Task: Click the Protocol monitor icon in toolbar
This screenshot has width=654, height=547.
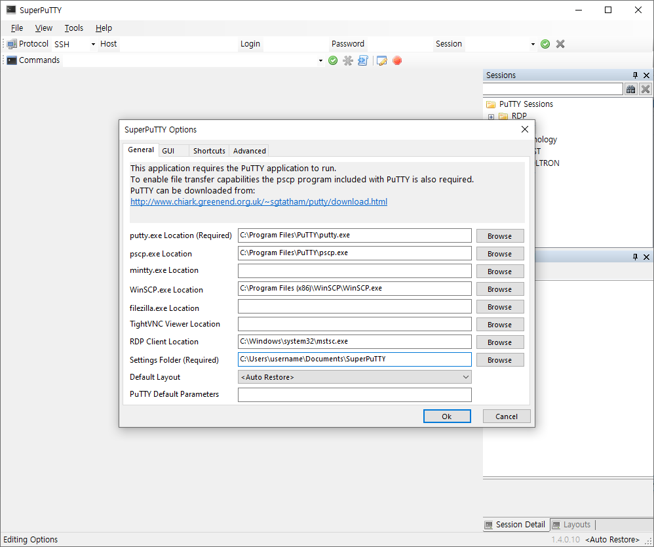Action: (12, 44)
